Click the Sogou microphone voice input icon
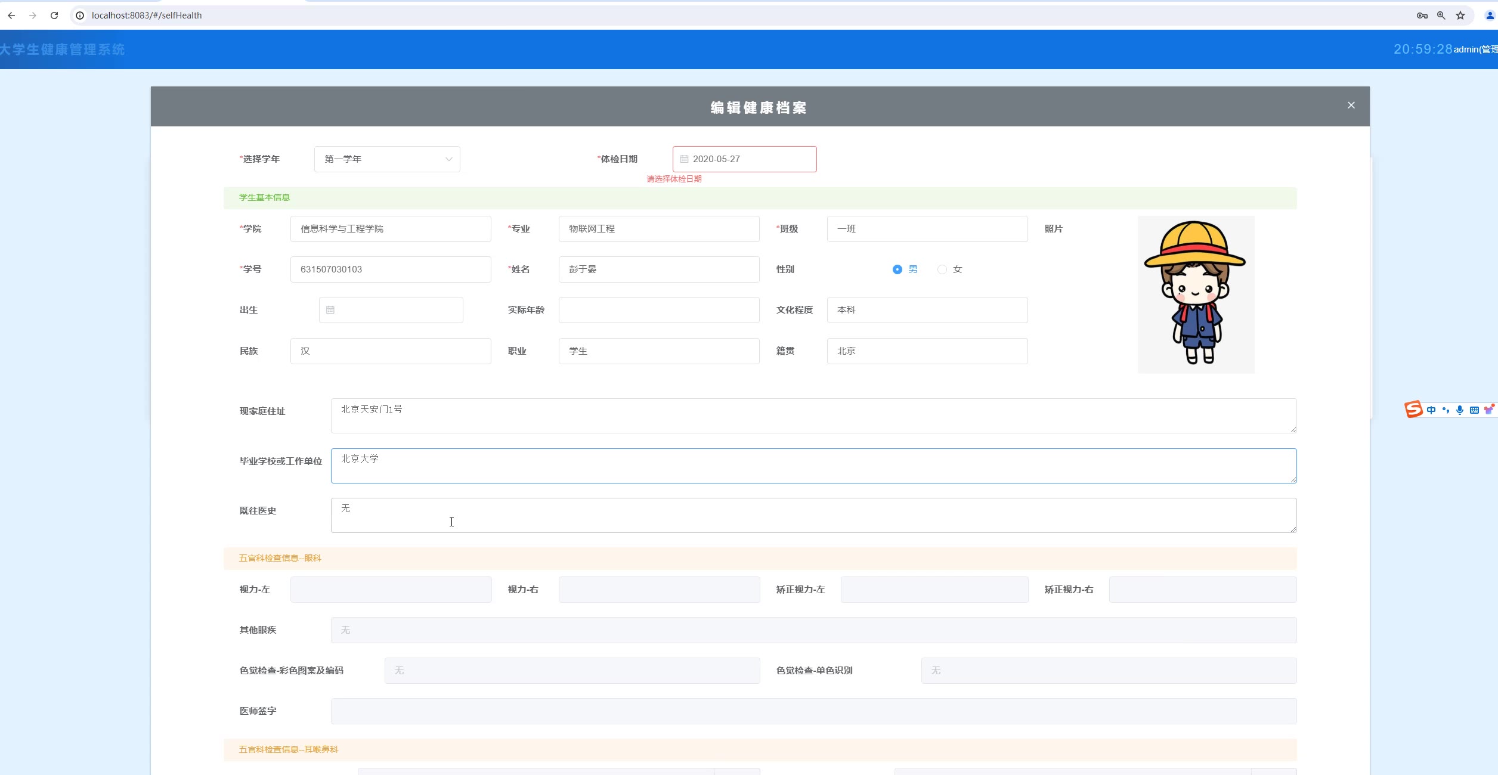The image size is (1498, 775). pos(1460,410)
